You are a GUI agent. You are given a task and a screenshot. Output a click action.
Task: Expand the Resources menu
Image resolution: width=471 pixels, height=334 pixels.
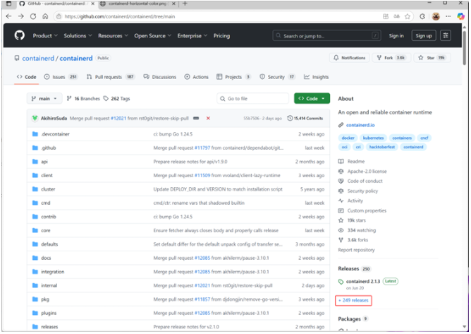[x=113, y=35]
